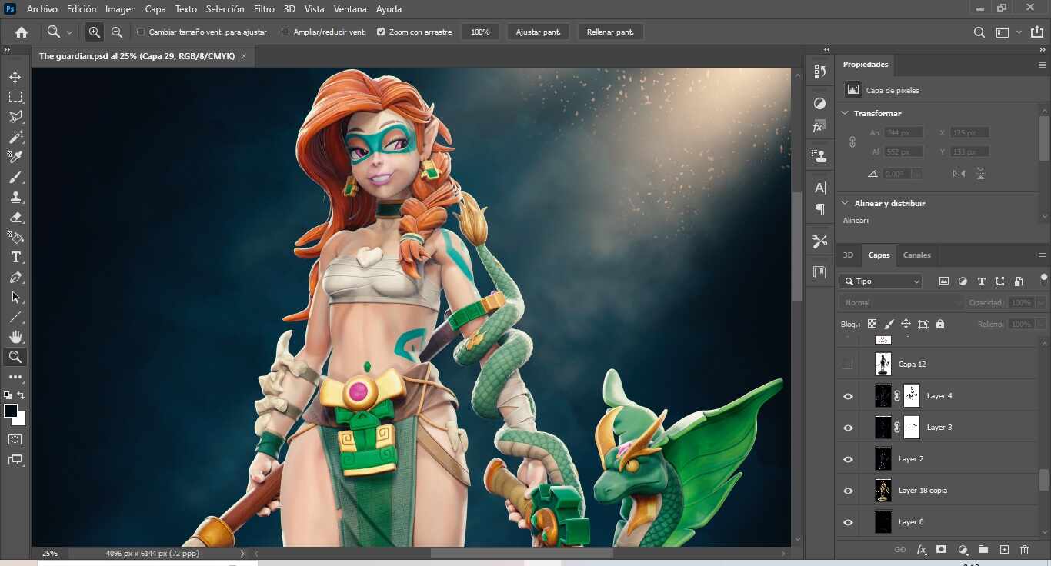Select the Magic Wand tool
The image size is (1051, 566).
[x=15, y=137]
